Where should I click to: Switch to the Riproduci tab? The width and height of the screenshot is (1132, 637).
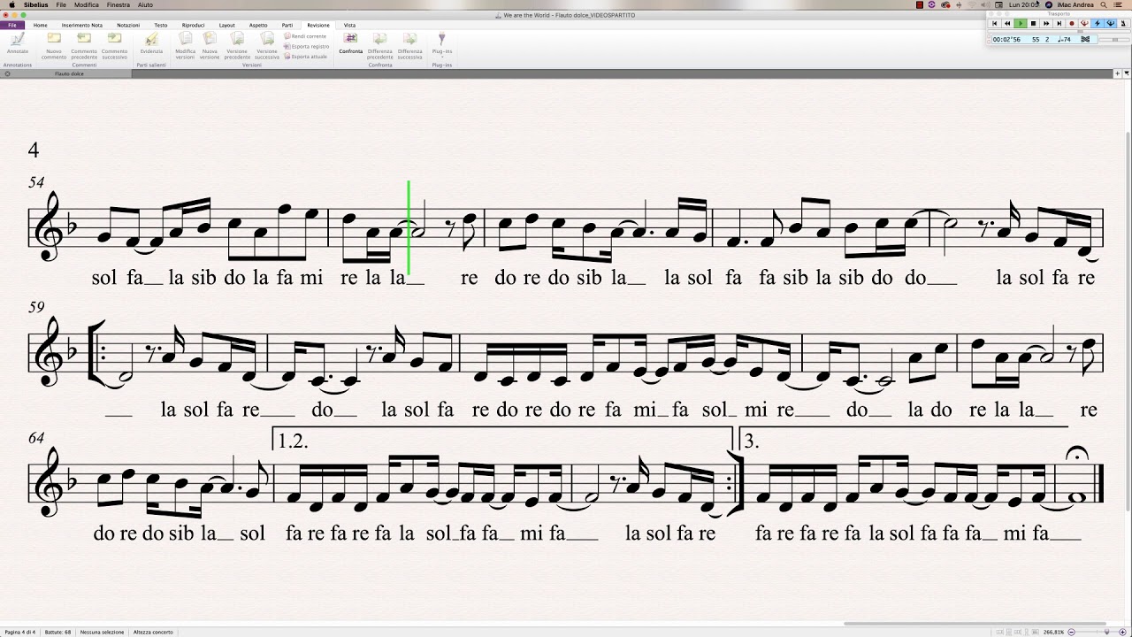(x=193, y=25)
